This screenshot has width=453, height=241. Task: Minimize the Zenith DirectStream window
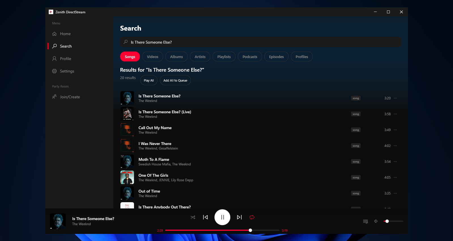(x=375, y=12)
